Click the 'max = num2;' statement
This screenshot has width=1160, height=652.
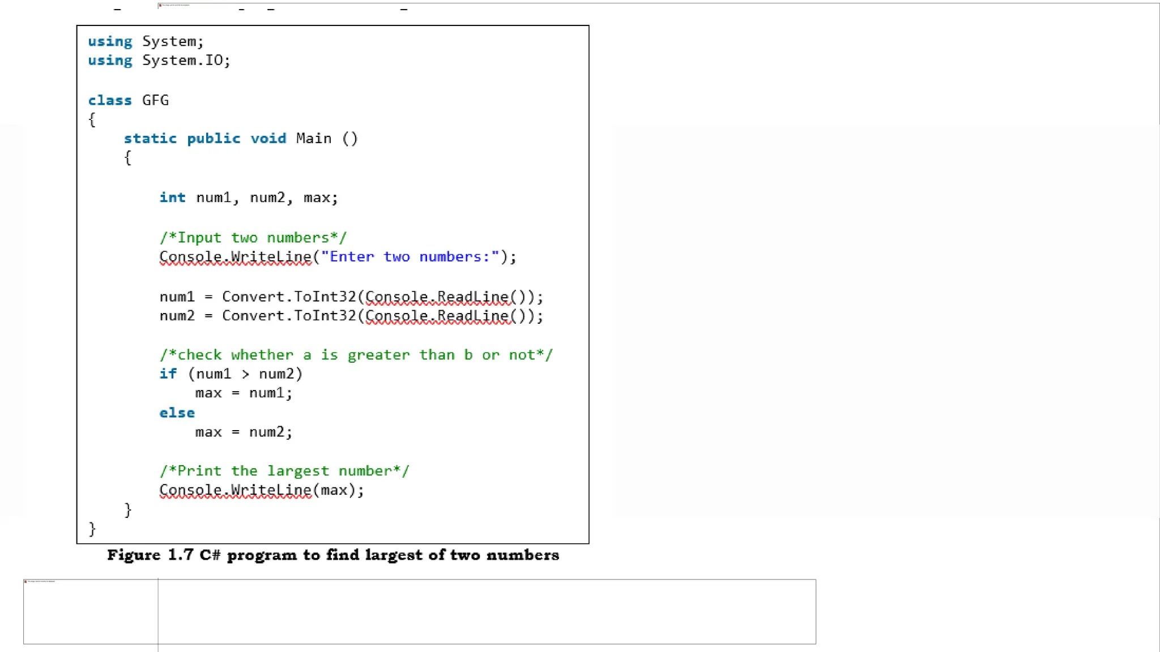coord(244,432)
